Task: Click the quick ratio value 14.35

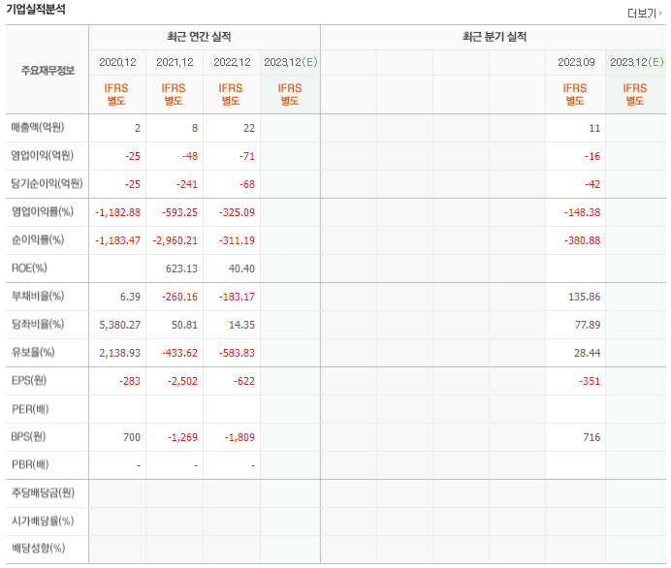Action: (x=241, y=325)
